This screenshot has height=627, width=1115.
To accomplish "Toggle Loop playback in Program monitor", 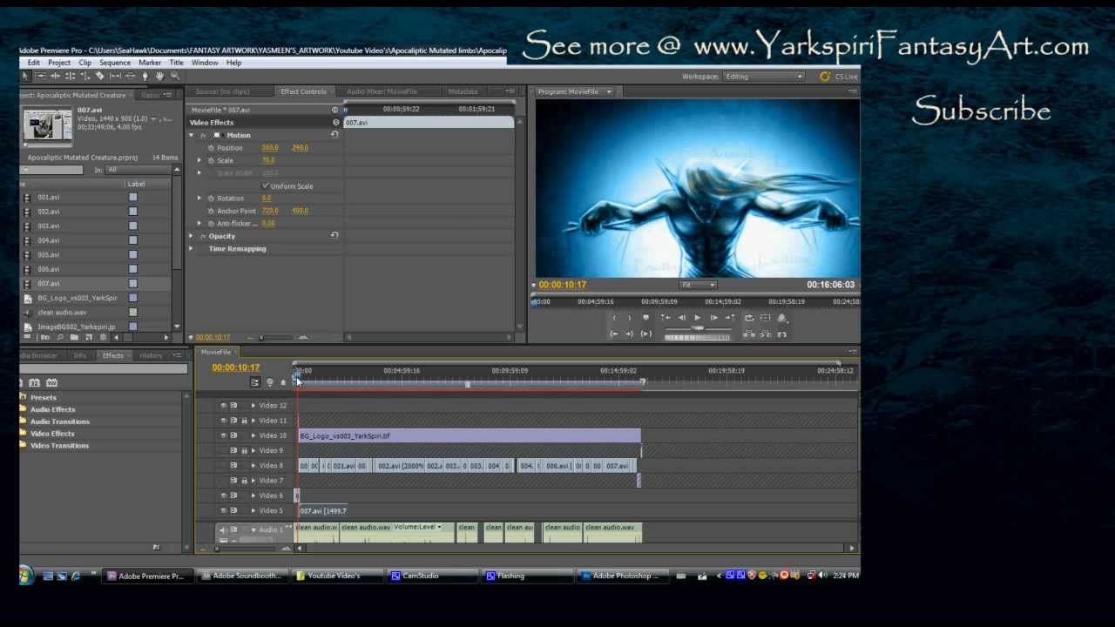I will tap(749, 318).
